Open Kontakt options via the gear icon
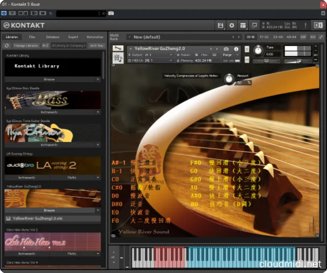This screenshot has width=327, height=273. click(232, 25)
